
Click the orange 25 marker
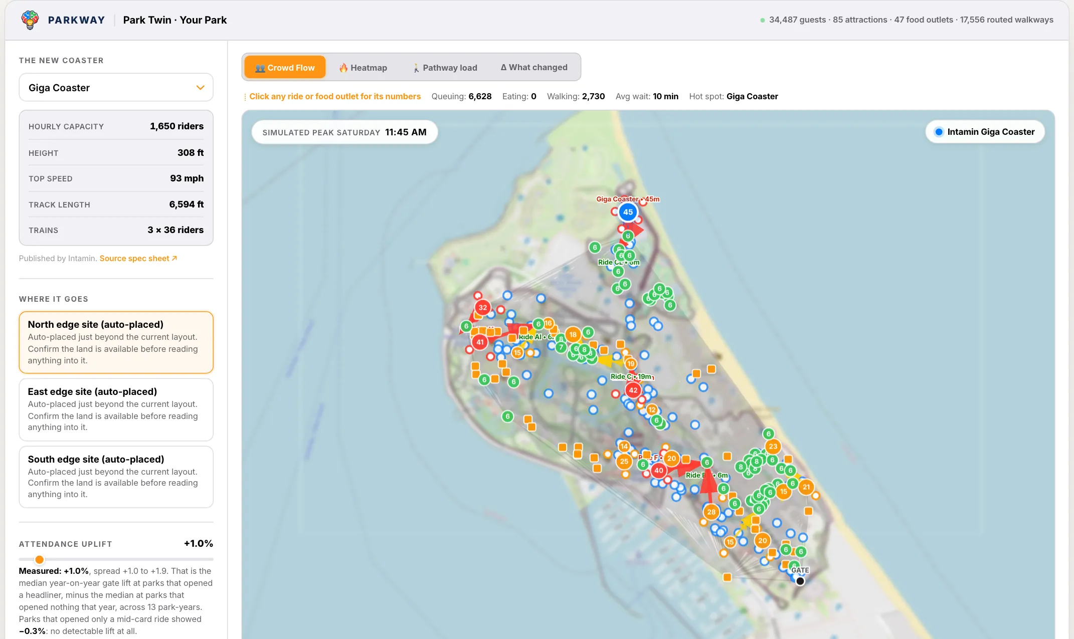[x=624, y=461]
